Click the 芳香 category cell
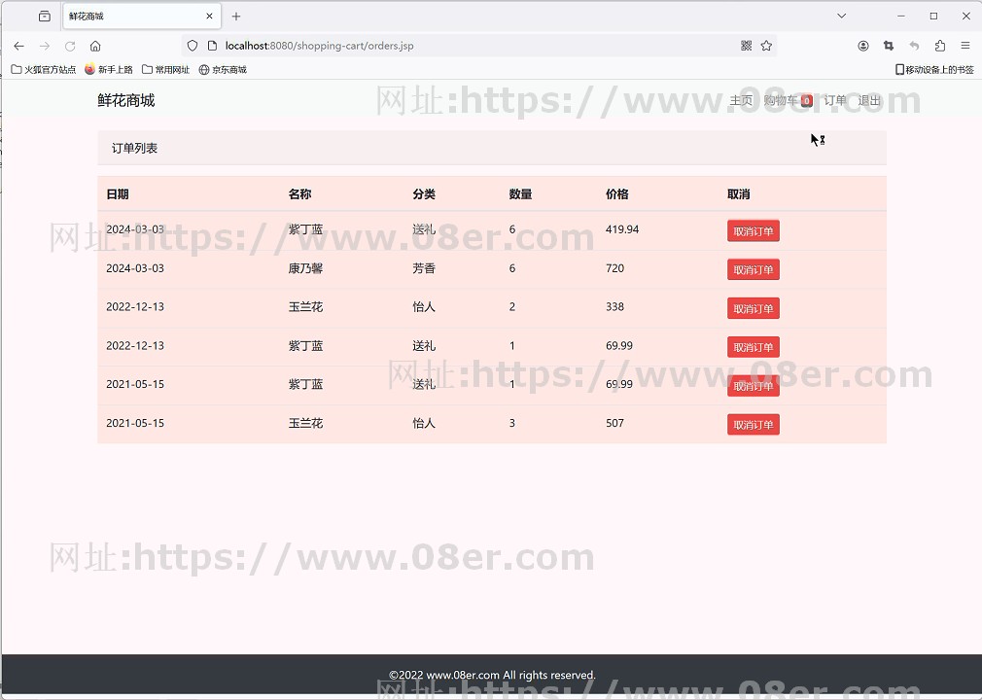The height and width of the screenshot is (700, 982). pos(424,268)
